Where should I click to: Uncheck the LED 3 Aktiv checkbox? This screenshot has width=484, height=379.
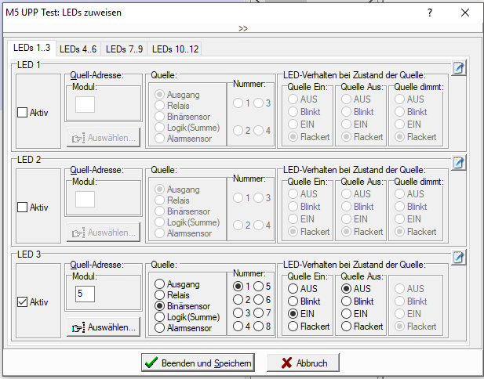pos(22,302)
